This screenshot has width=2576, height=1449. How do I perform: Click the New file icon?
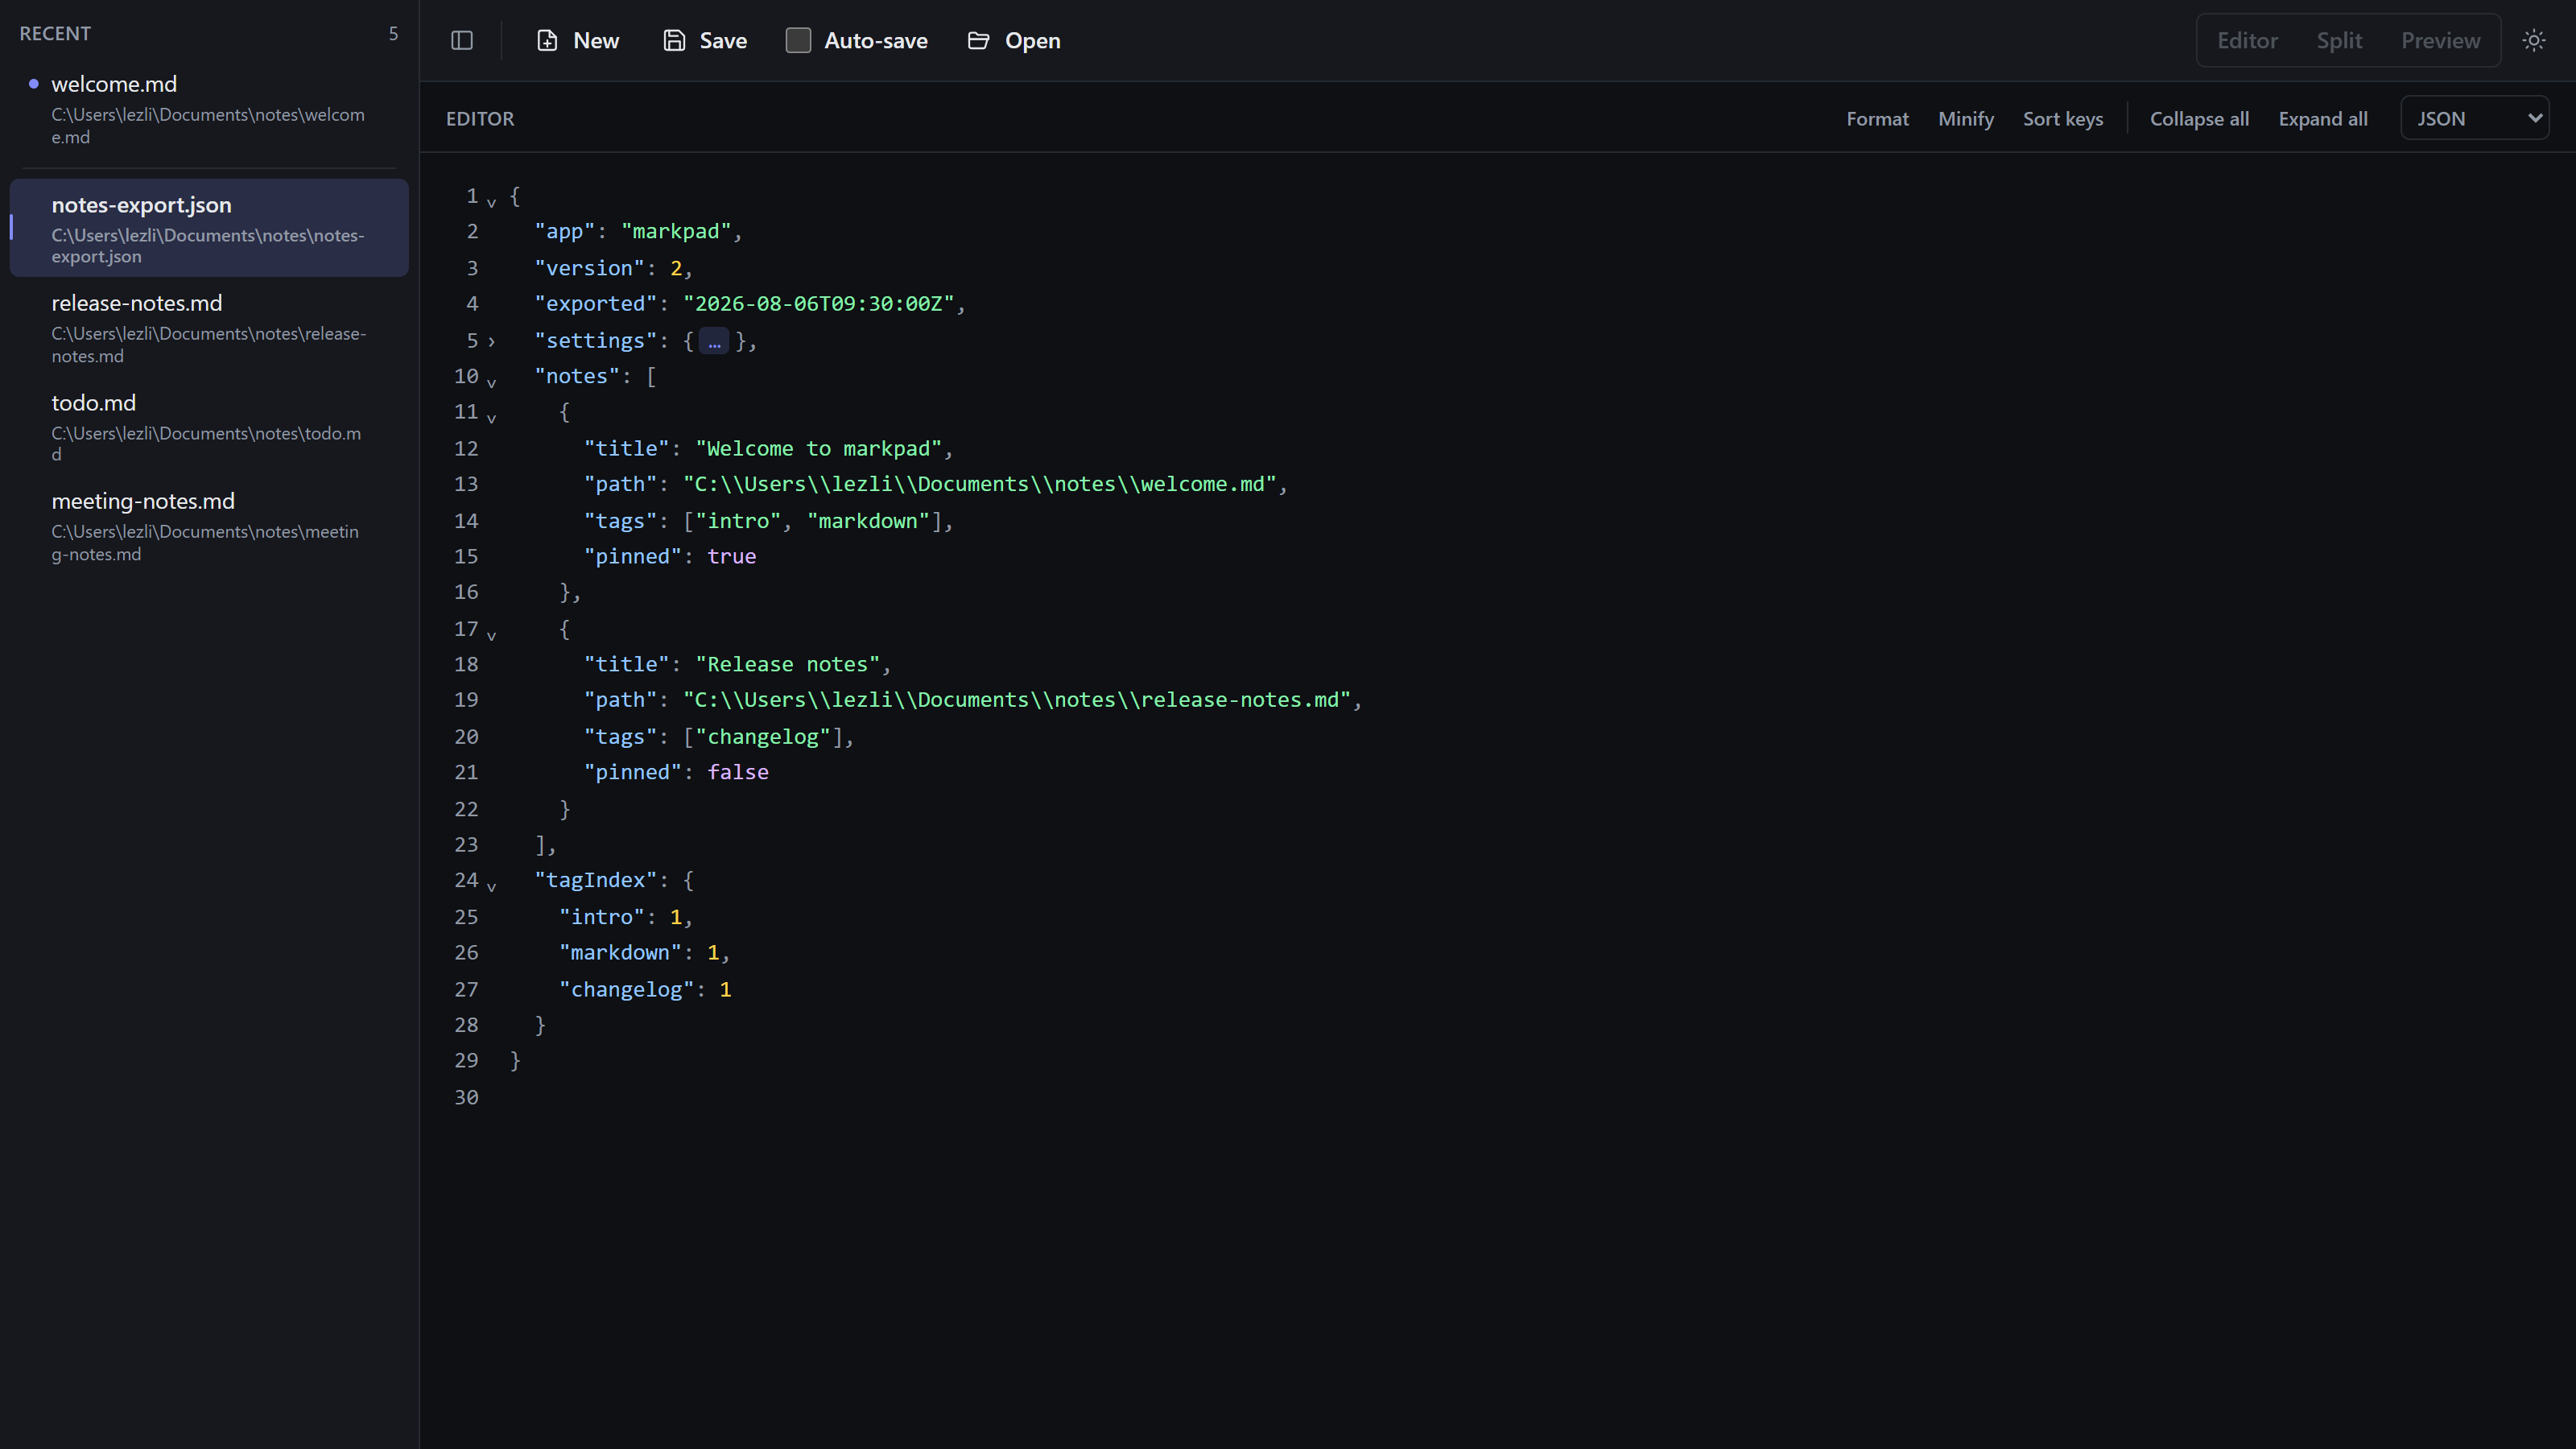(x=547, y=40)
